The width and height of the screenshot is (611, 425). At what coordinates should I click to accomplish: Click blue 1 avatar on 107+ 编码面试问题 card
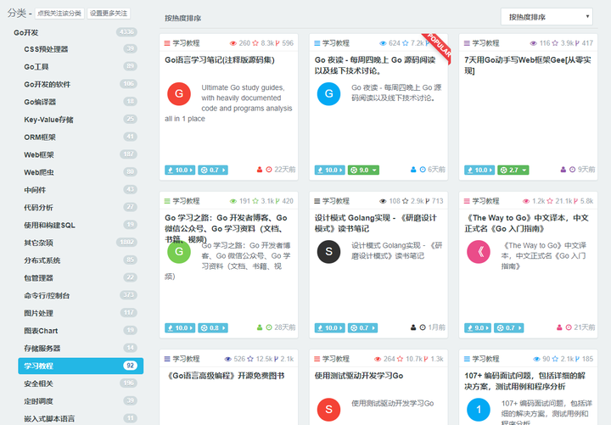[x=479, y=410]
